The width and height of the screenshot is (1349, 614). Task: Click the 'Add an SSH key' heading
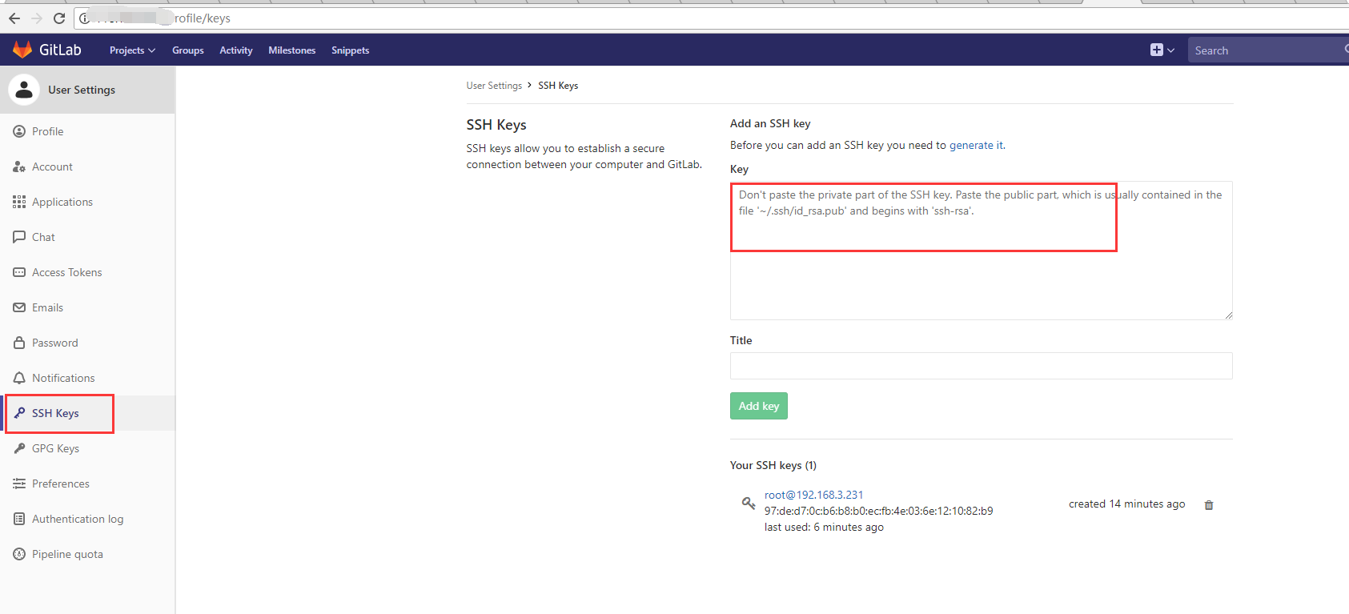pos(770,123)
